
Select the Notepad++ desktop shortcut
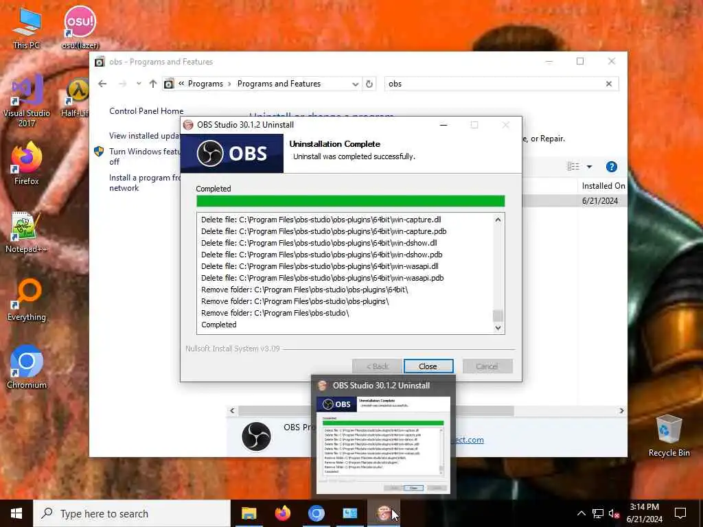[26, 232]
